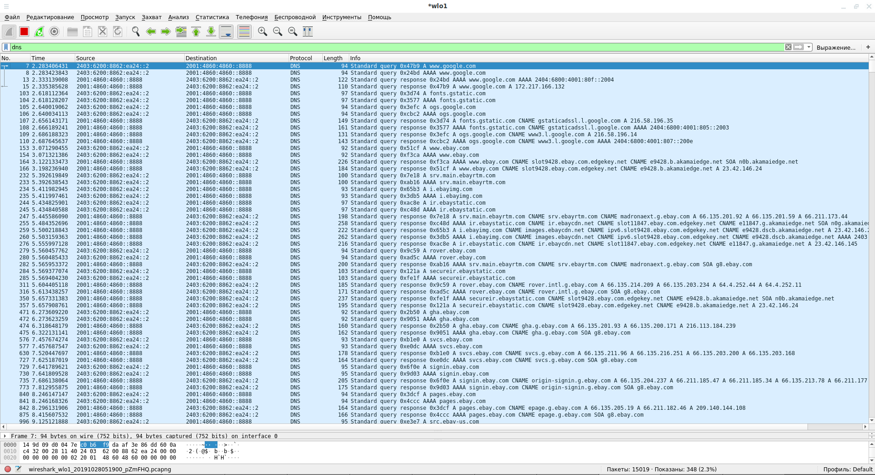Open capture options gear icon
This screenshot has width=875, height=475.
[x=54, y=31]
